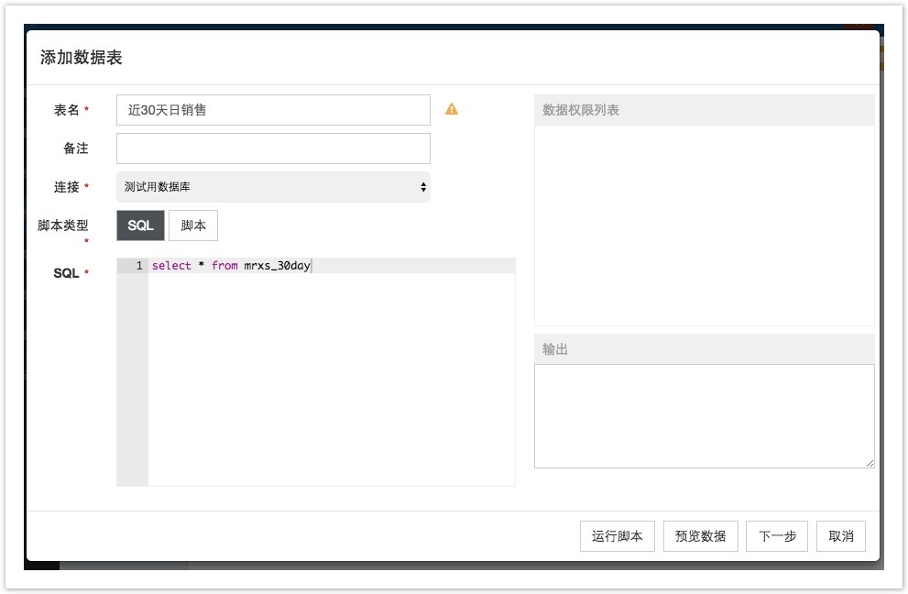Click the empty data permission list area

[705, 225]
